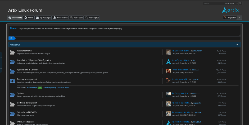Click capezotte's avatar in Software development row
249x125 pixels.
pos(169,104)
